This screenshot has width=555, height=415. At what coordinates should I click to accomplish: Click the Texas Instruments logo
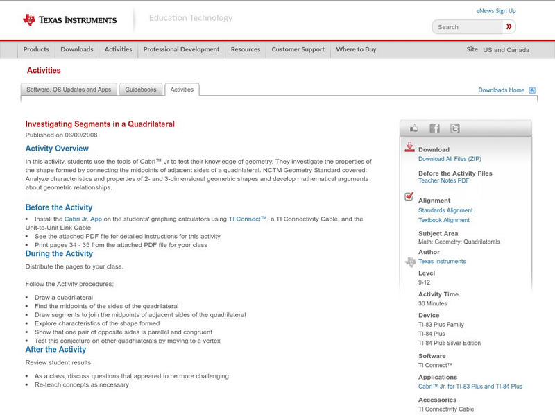click(x=69, y=20)
